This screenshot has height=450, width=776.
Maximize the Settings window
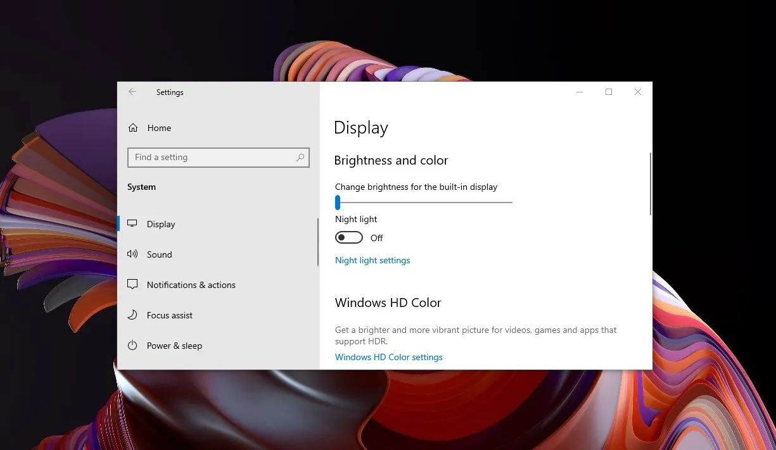pyautogui.click(x=609, y=92)
